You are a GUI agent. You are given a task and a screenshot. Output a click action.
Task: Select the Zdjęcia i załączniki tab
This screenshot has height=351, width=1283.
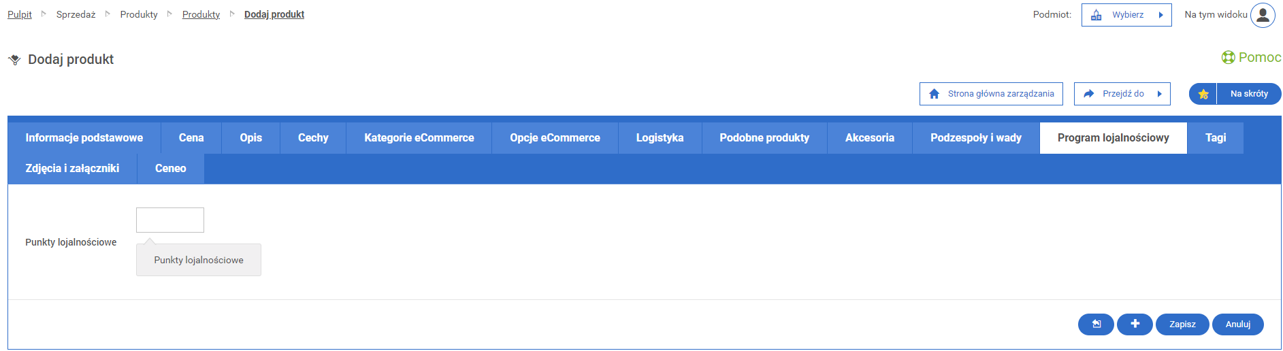point(72,169)
